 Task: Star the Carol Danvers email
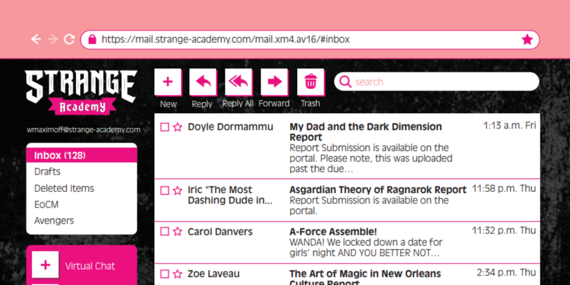click(178, 232)
